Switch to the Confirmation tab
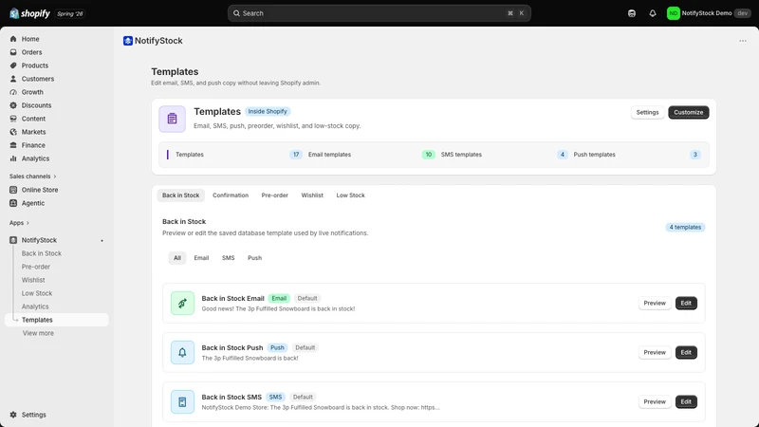 pos(231,195)
